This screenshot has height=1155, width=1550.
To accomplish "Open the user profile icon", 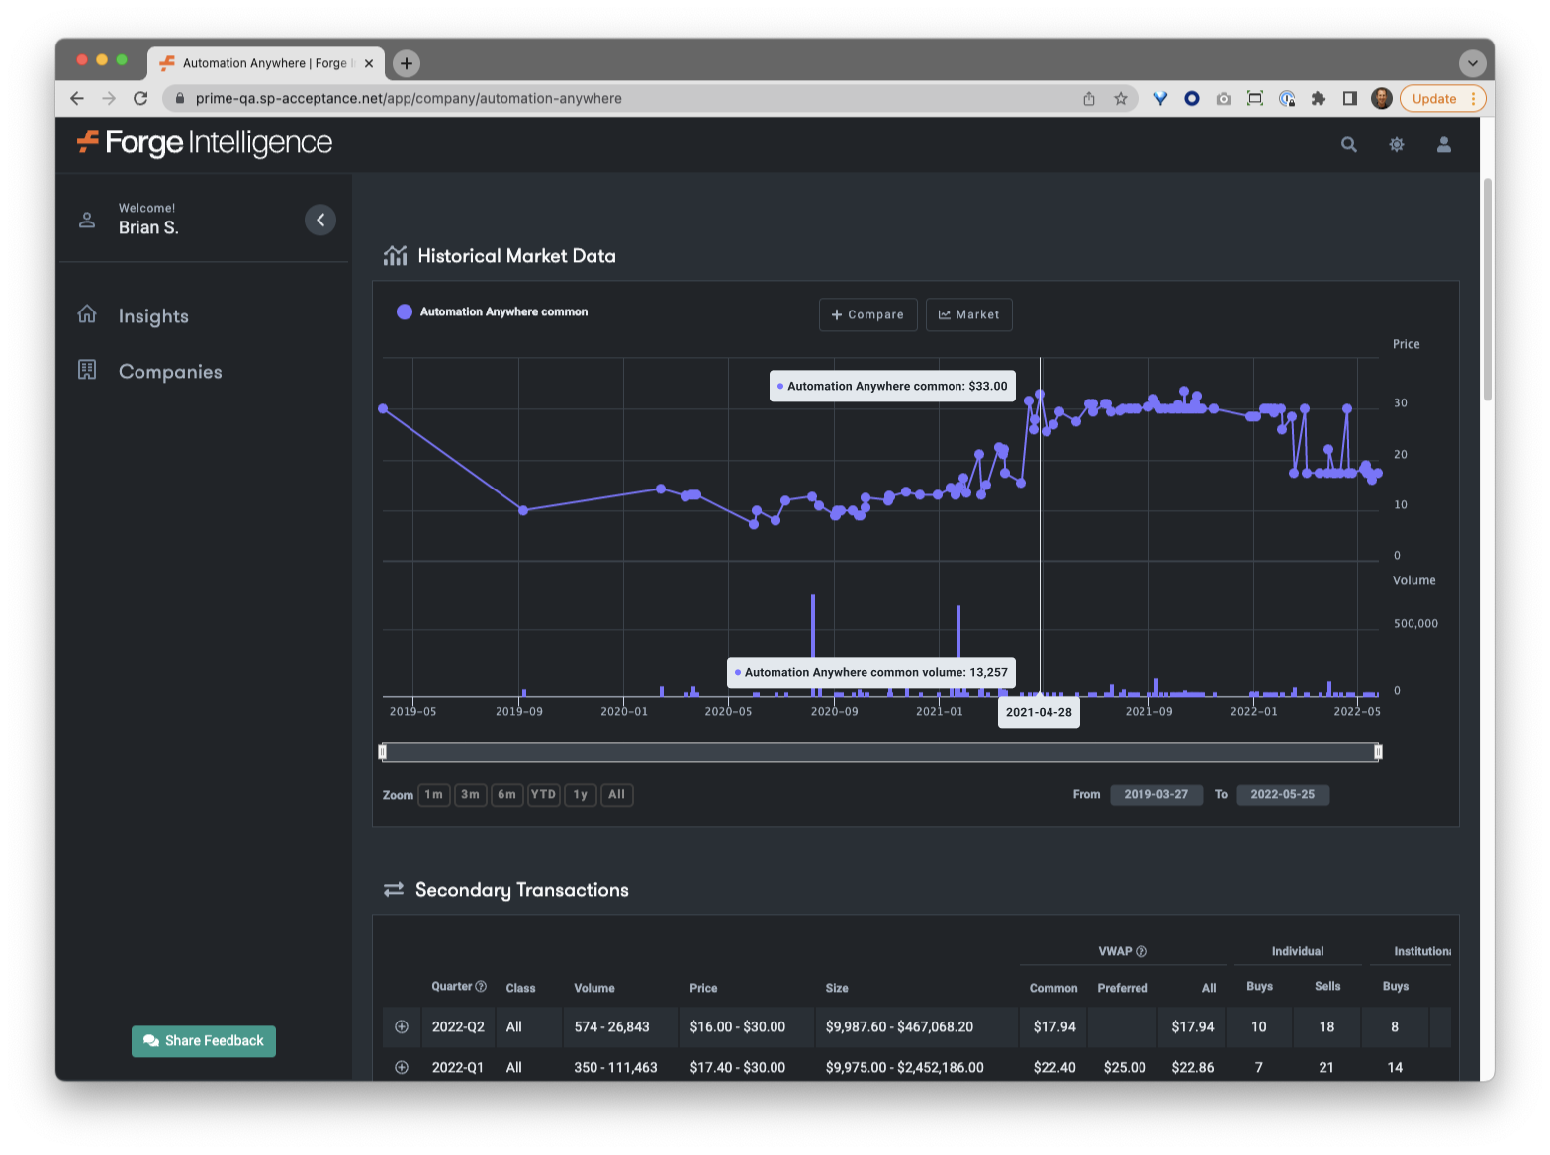I will pos(1443,144).
